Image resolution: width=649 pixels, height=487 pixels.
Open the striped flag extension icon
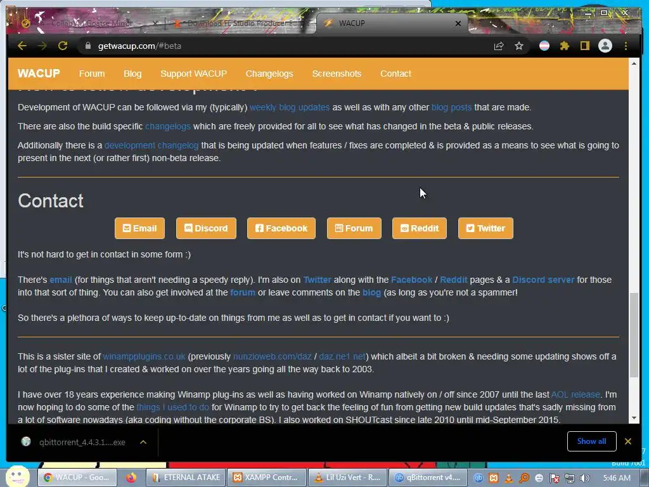point(544,46)
